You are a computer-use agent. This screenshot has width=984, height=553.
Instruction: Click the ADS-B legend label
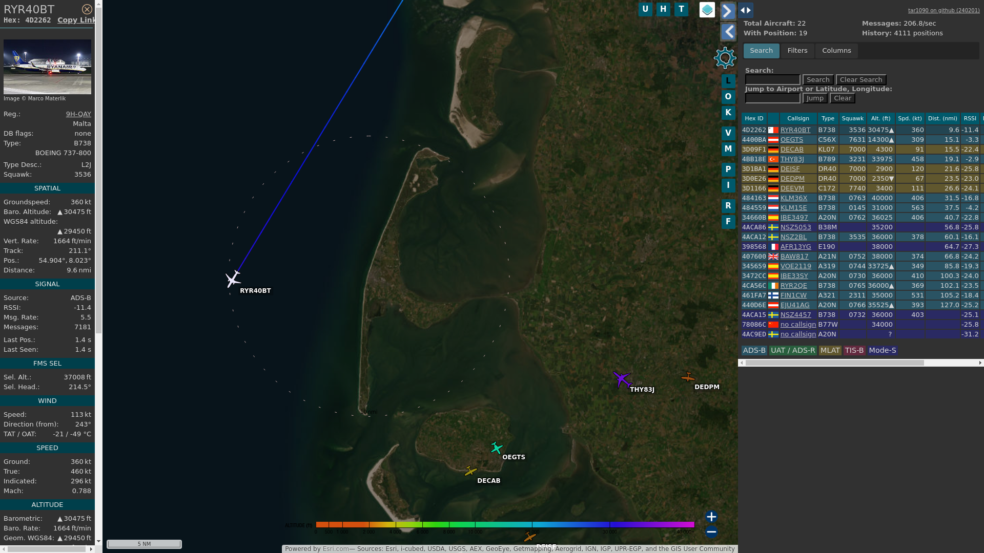pos(754,350)
